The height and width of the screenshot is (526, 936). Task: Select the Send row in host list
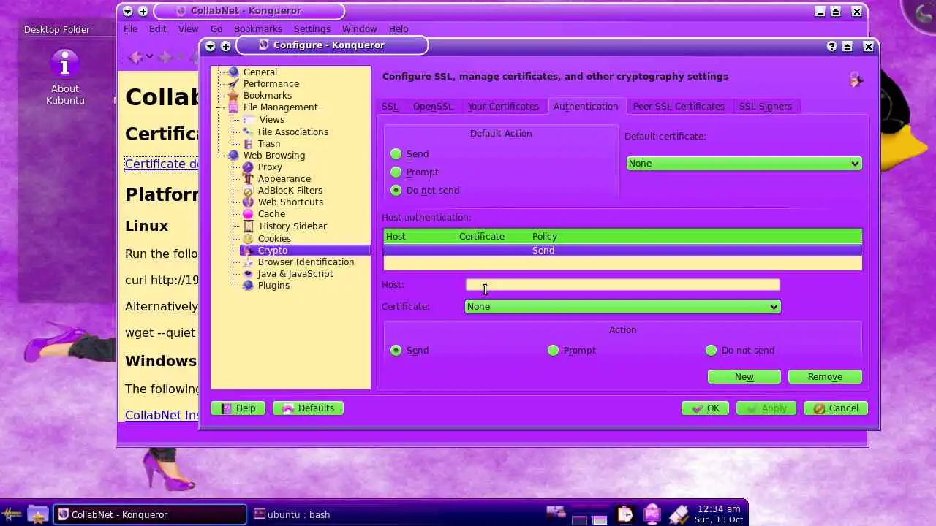[x=623, y=250]
